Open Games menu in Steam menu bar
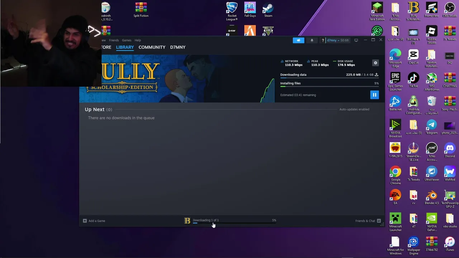The height and width of the screenshot is (258, 459). (x=127, y=40)
